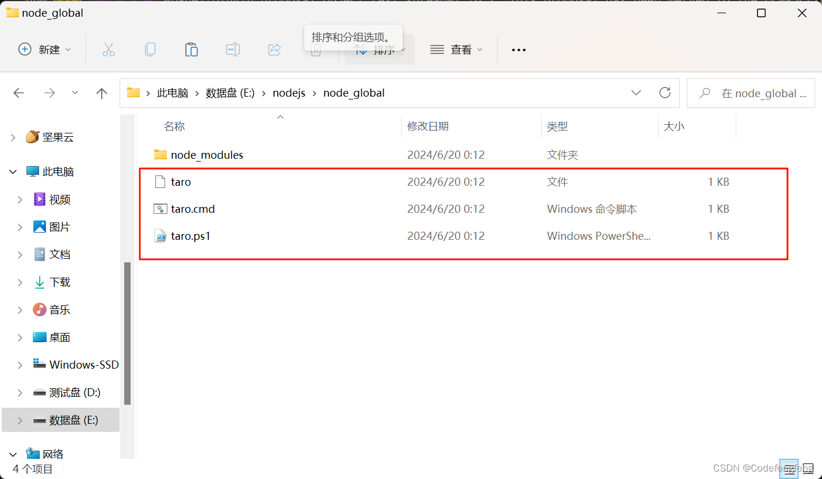Sort by 大小 column header
822x479 pixels.
674,127
